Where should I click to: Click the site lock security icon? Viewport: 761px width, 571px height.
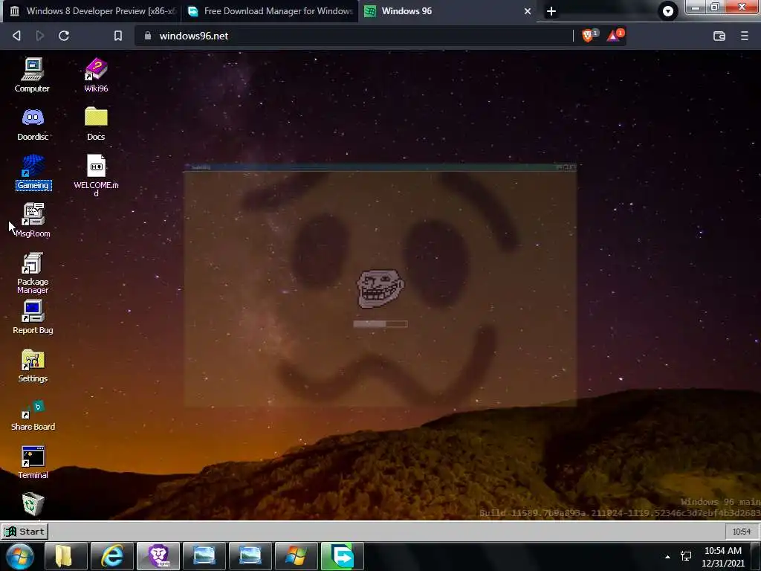click(148, 36)
